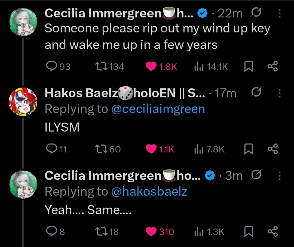The height and width of the screenshot is (247, 294).
Task: Bookmark Cecilia's wind up key tweet
Action: coord(248,67)
